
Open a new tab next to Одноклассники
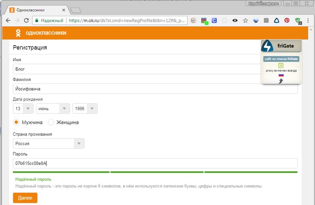pos(76,10)
